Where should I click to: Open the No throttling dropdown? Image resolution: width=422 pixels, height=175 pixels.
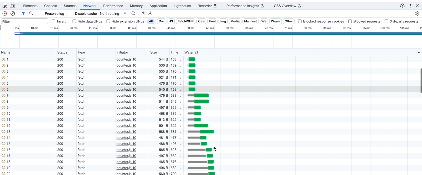[113, 13]
